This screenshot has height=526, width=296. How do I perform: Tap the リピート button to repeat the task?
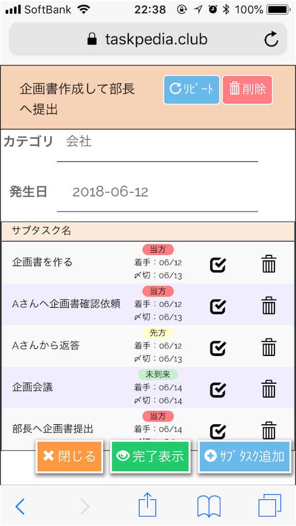191,89
